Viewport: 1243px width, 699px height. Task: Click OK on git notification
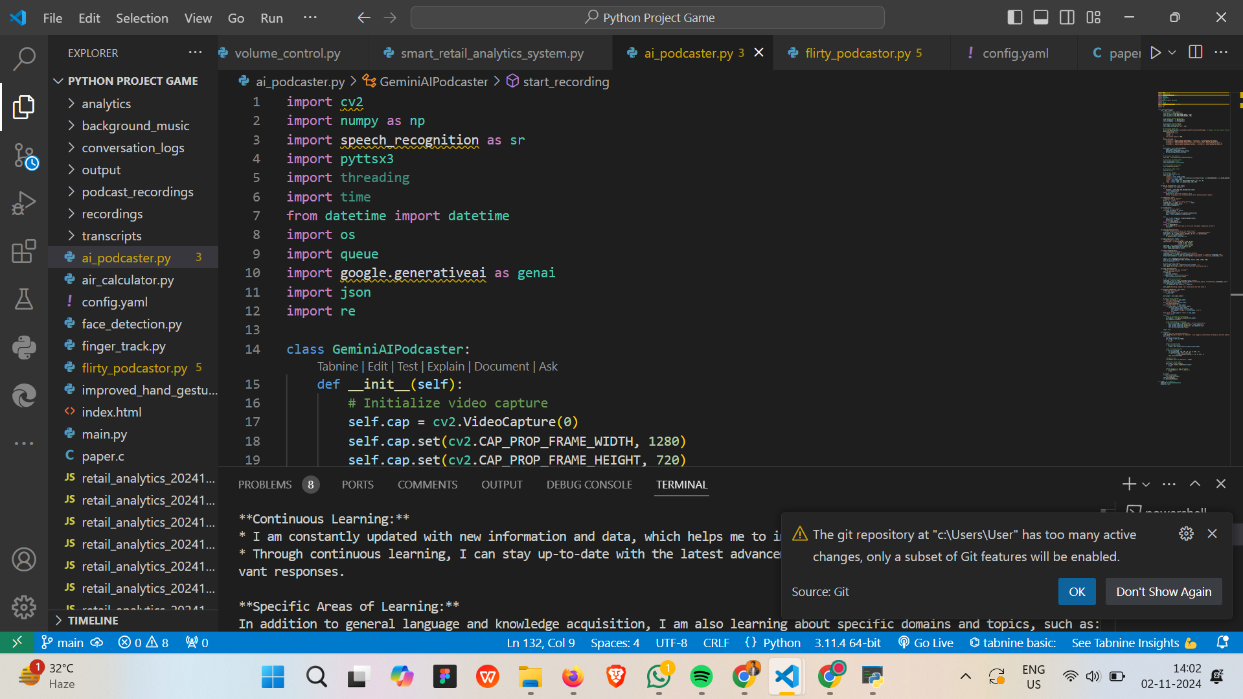coord(1077,591)
